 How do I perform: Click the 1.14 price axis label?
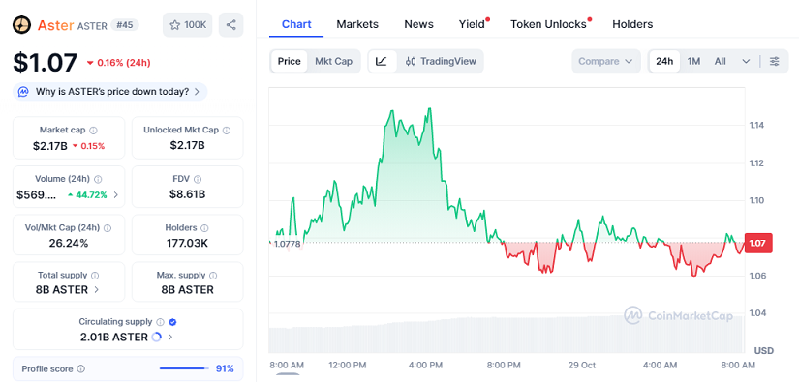point(756,125)
